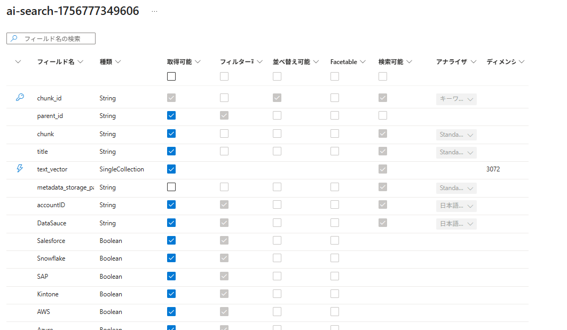The width and height of the screenshot is (567, 330).
Task: Uncheck retrievable for Snowflake
Action: pos(171,258)
